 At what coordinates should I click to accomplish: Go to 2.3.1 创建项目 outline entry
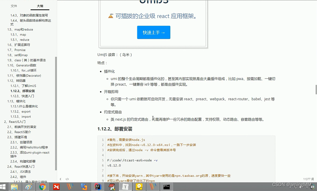click(21, 142)
